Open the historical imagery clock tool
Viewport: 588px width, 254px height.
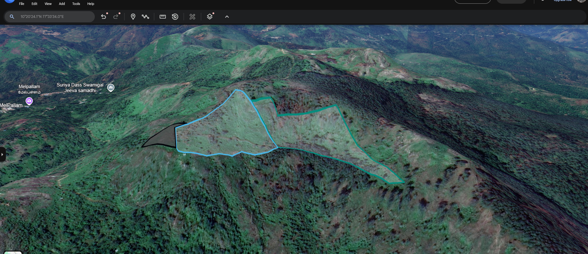pos(175,17)
